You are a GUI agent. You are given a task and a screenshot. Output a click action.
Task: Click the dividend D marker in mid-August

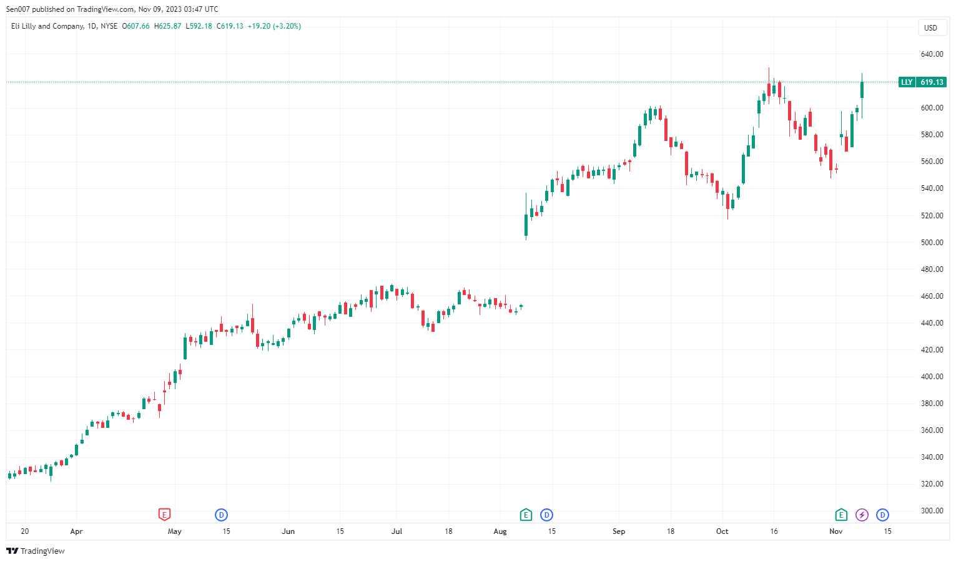point(546,515)
